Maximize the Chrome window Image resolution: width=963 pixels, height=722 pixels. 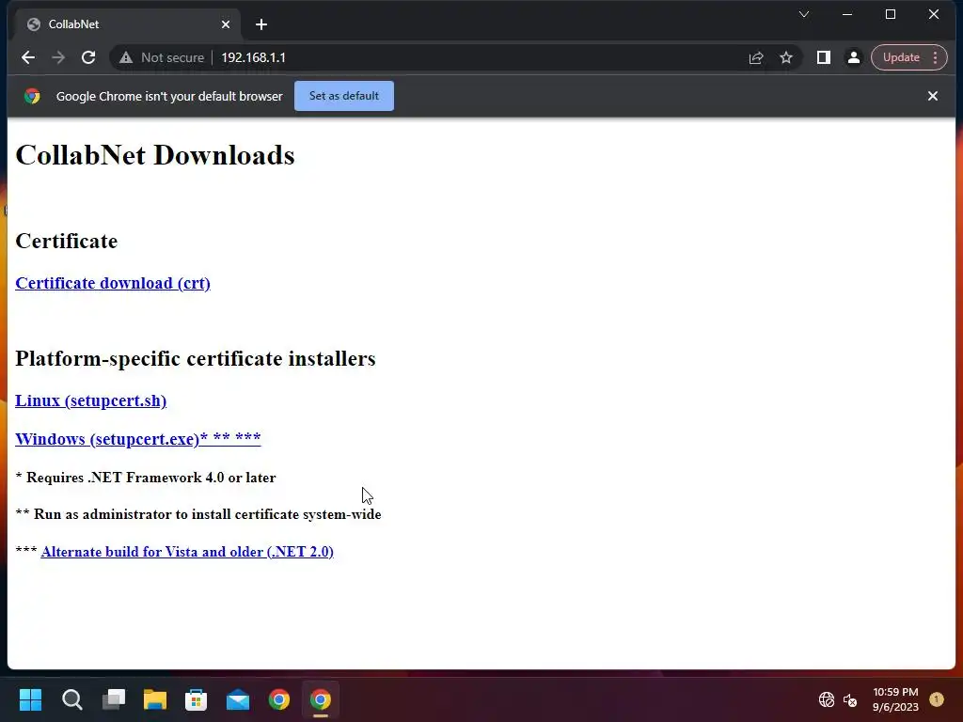click(x=891, y=14)
